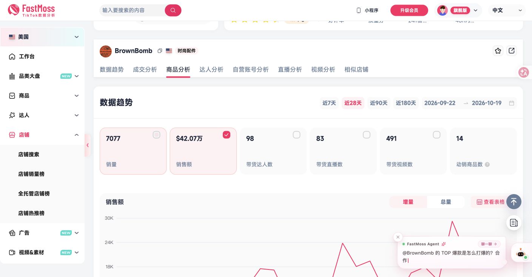Click the magnifier search button

point(173,10)
